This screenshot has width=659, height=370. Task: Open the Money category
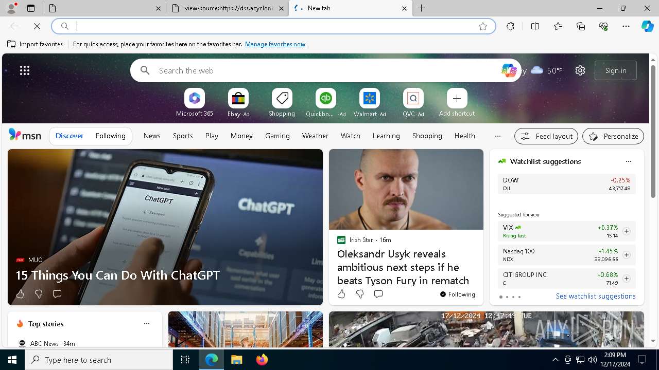241,136
